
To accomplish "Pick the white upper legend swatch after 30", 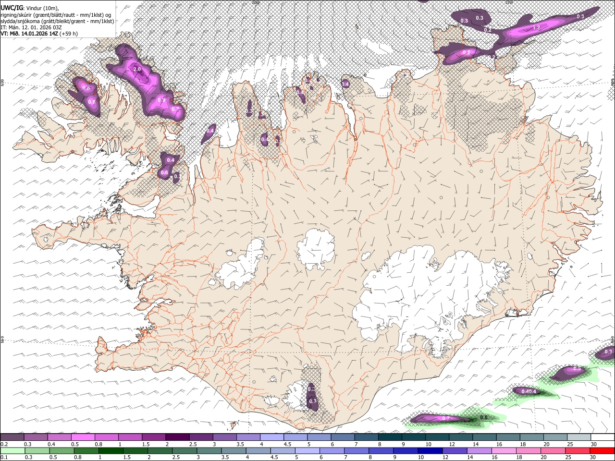I will click(603, 437).
